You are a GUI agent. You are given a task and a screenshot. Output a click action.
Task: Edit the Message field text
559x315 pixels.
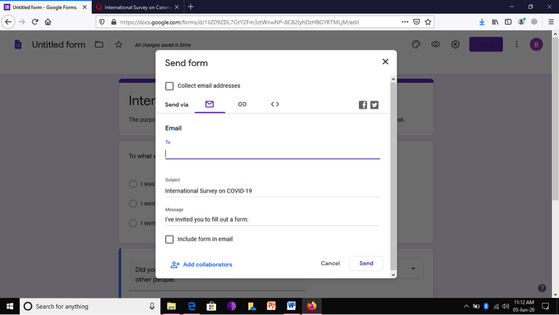click(x=272, y=219)
